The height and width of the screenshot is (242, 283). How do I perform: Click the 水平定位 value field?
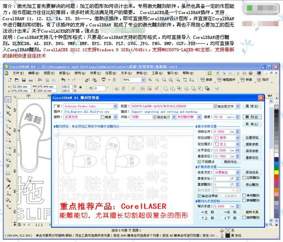224,150
